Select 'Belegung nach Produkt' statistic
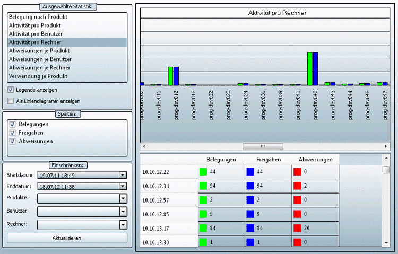398x254 pixels. click(x=67, y=17)
